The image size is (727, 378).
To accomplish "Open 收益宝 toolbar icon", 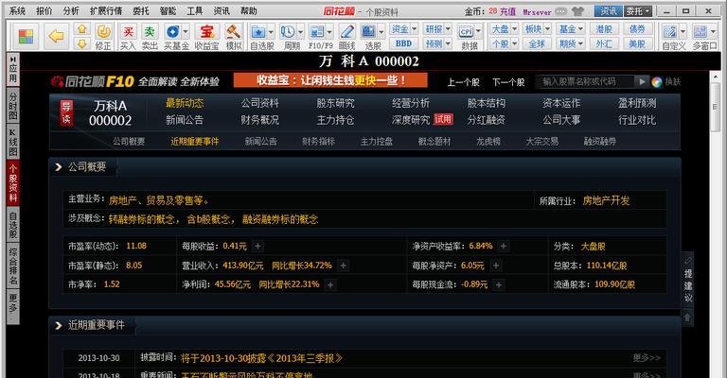I will point(206,31).
